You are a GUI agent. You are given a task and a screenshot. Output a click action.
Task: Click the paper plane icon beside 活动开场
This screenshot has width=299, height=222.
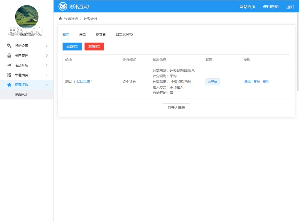tap(9, 65)
